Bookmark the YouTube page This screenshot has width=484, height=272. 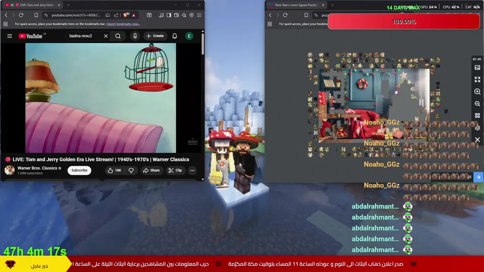(x=36, y=15)
